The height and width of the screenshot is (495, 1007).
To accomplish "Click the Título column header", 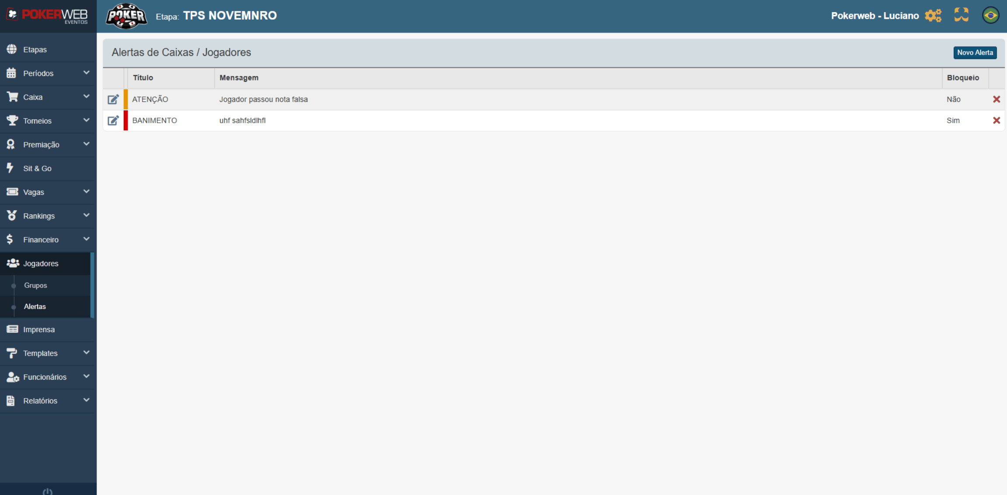I will click(143, 78).
